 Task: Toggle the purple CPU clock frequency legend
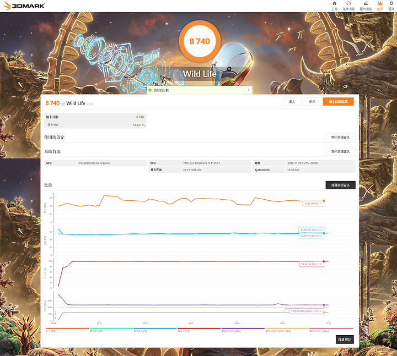coord(243,330)
